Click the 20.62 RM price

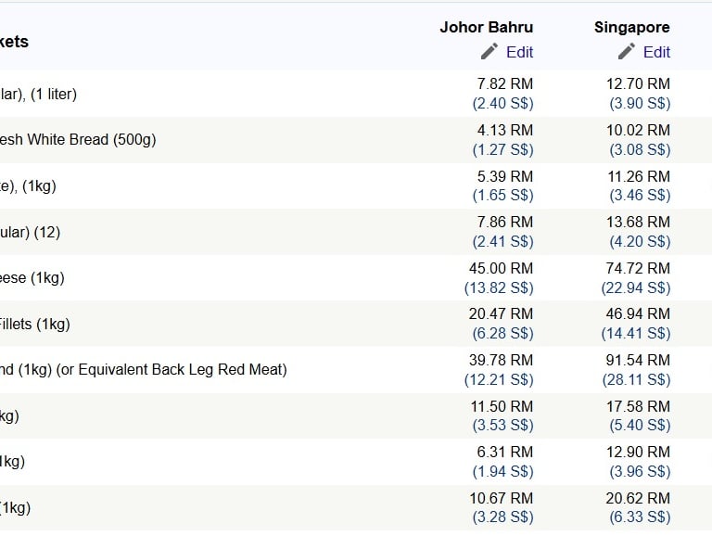[x=638, y=498]
